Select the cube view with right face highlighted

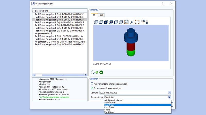click(121, 22)
